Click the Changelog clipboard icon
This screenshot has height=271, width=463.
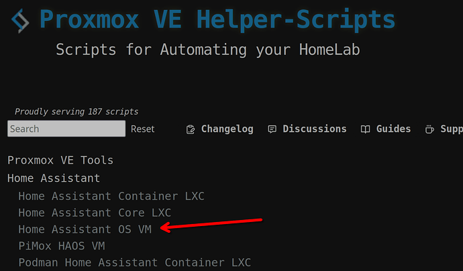coord(191,129)
